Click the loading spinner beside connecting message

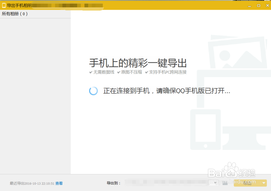point(93,91)
